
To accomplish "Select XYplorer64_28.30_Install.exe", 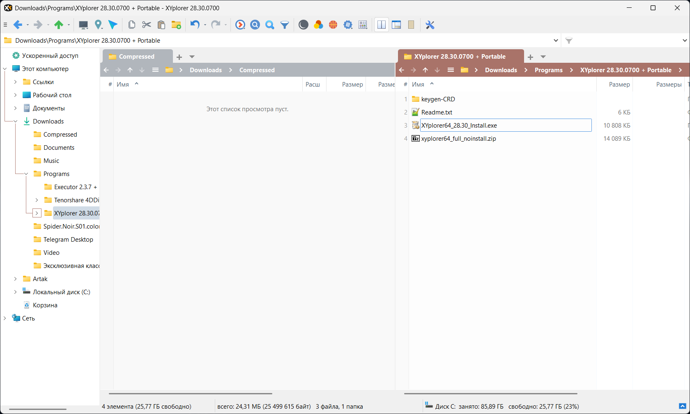I will point(459,126).
